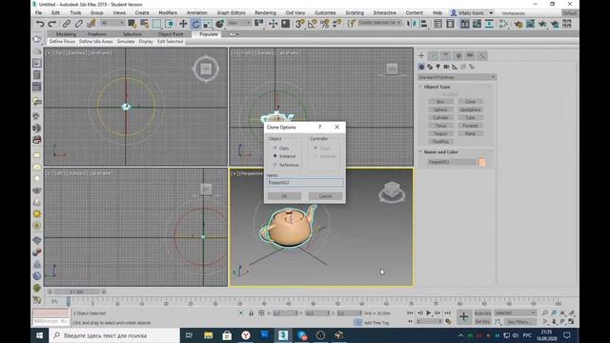Select the Instance radio button under Object

pyautogui.click(x=275, y=156)
